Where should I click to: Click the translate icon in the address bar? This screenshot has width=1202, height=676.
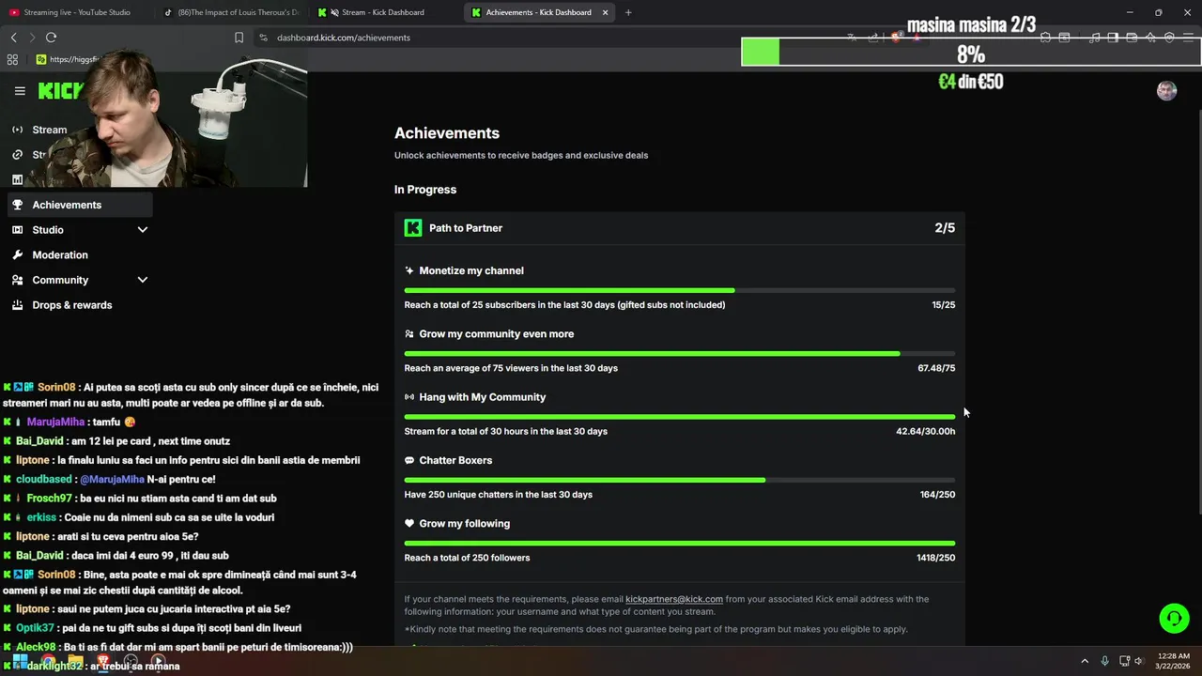pos(852,38)
